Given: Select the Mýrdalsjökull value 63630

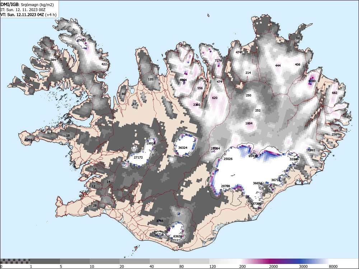Looking at the screenshot, I should point(178,236).
